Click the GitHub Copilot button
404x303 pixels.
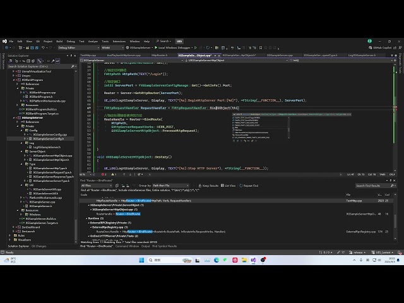coord(380,48)
